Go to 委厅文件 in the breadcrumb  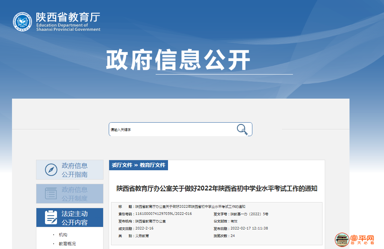point(122,165)
